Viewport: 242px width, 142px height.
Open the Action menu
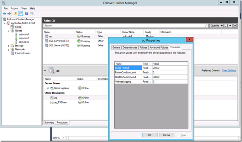pos(14,9)
